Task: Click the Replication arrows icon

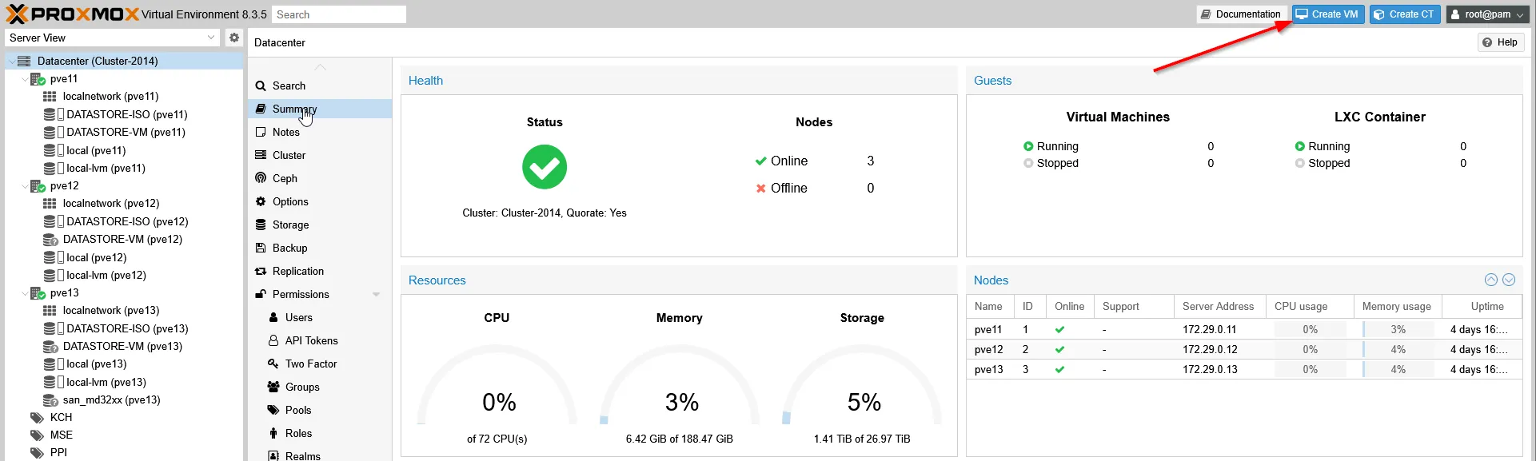Action: [261, 271]
